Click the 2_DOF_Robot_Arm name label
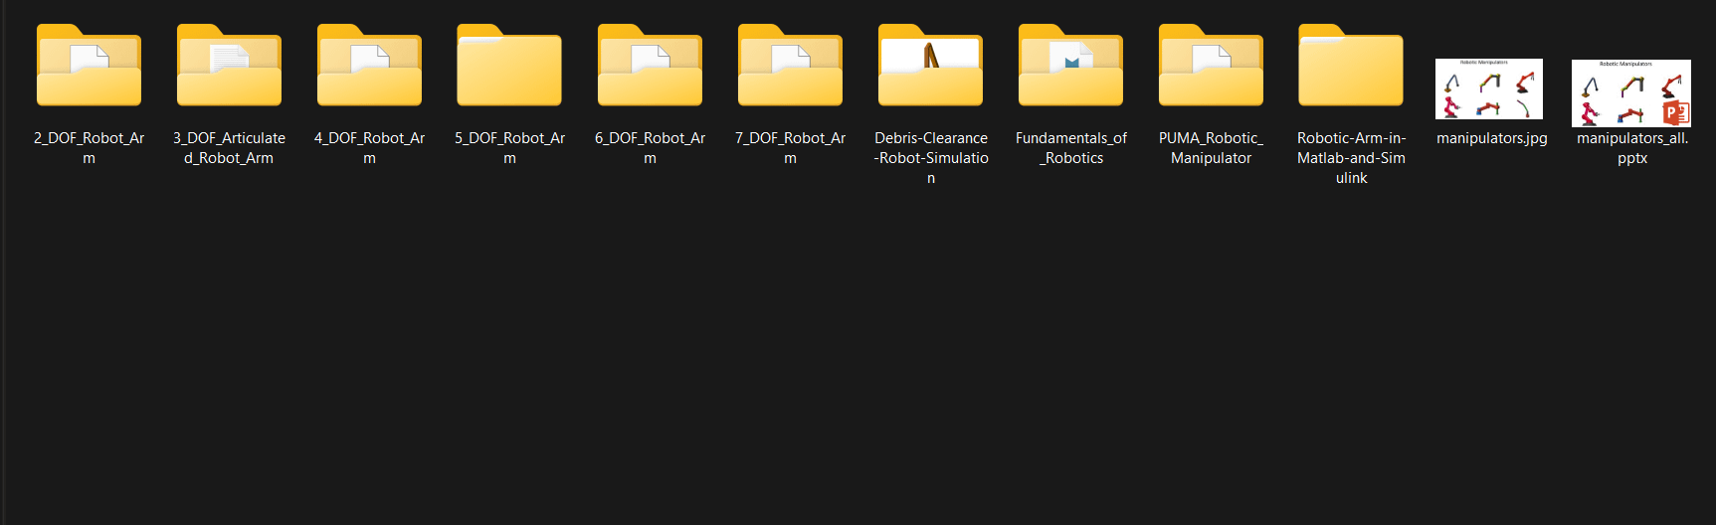 pos(89,148)
